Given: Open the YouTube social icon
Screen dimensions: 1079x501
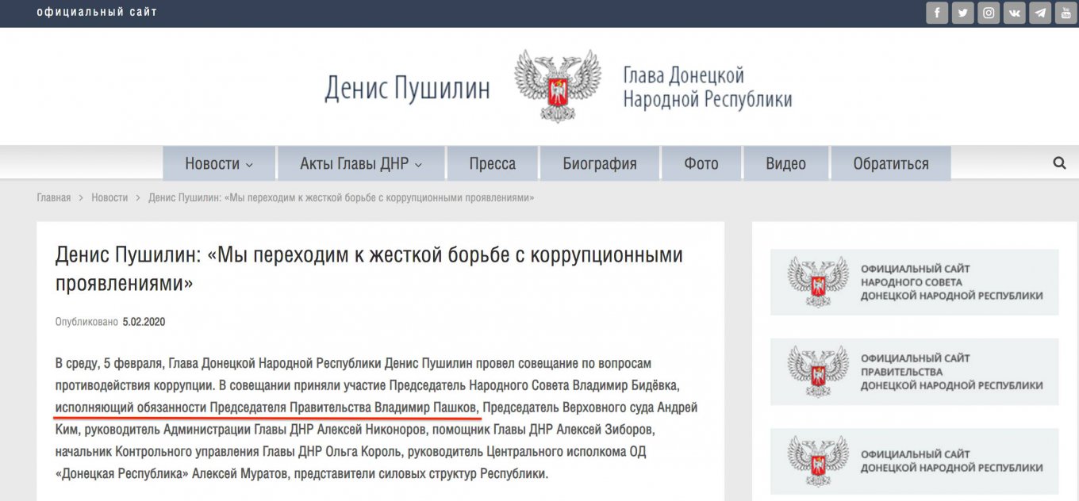Looking at the screenshot, I should [x=1066, y=13].
